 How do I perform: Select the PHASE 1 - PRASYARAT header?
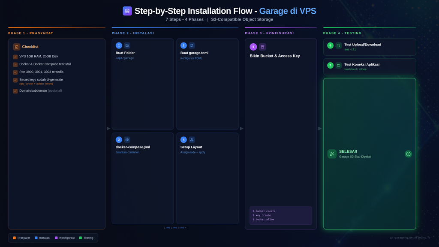(30, 33)
